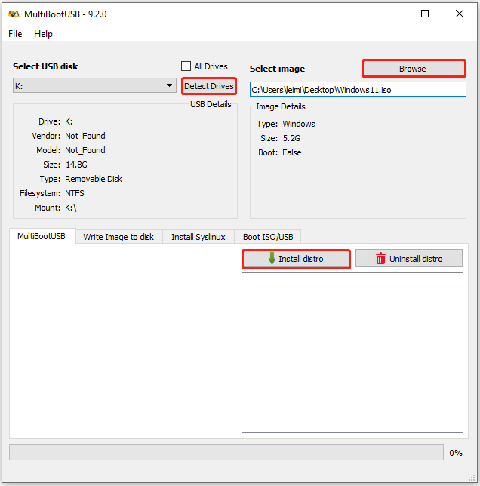Click inside the installed distros list box
The width and height of the screenshot is (480, 486).
point(352,352)
